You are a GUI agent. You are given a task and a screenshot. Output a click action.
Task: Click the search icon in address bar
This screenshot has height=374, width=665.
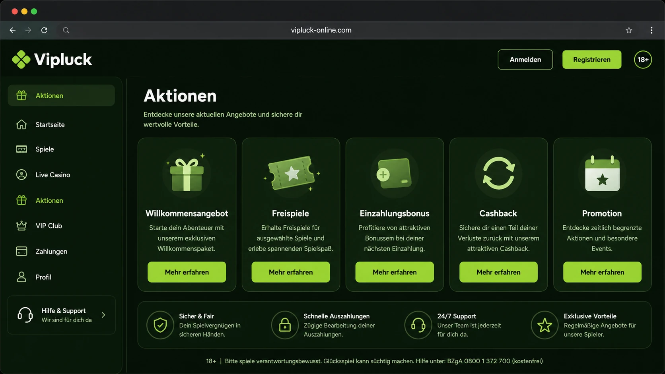point(66,30)
